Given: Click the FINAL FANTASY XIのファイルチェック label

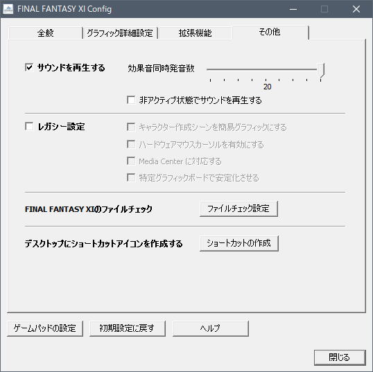Looking at the screenshot, I should click(89, 209).
